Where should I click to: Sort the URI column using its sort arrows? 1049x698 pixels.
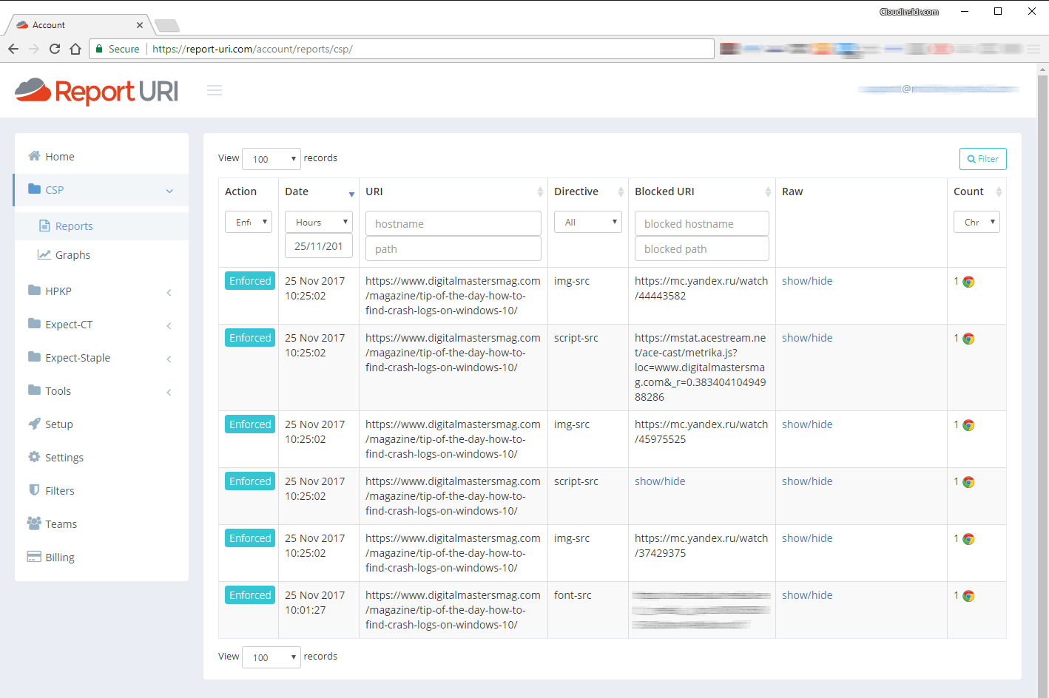coord(540,192)
